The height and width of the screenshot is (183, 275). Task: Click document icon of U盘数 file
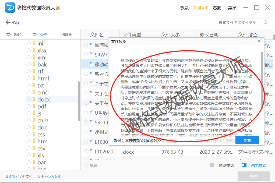[x=91, y=112]
